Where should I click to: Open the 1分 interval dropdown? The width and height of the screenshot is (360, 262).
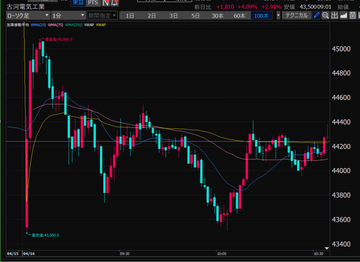[x=68, y=15]
